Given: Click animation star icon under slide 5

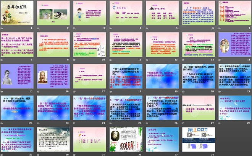Looking at the screenshot, I should pyautogui.click(x=147, y=29).
